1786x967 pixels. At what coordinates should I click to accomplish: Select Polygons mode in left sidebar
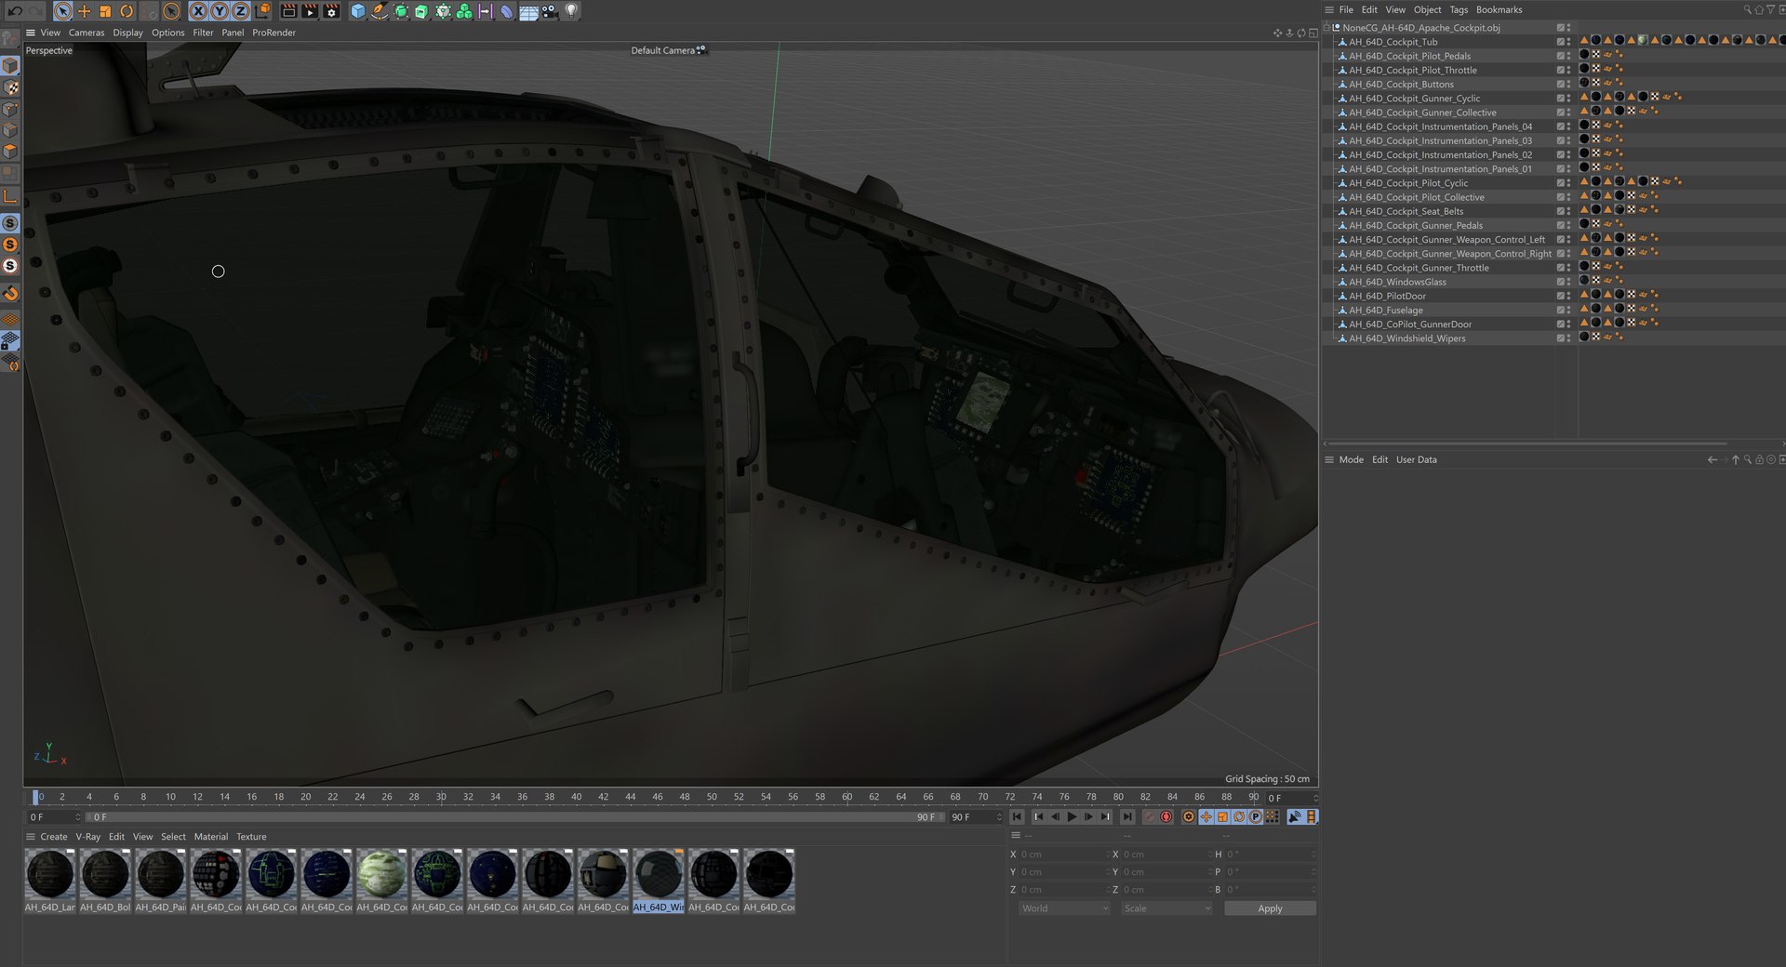(10, 152)
